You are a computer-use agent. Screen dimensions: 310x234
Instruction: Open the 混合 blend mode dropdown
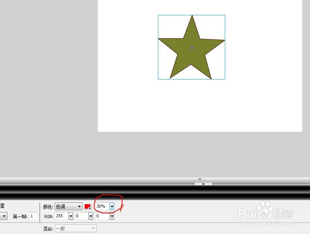tap(75, 228)
